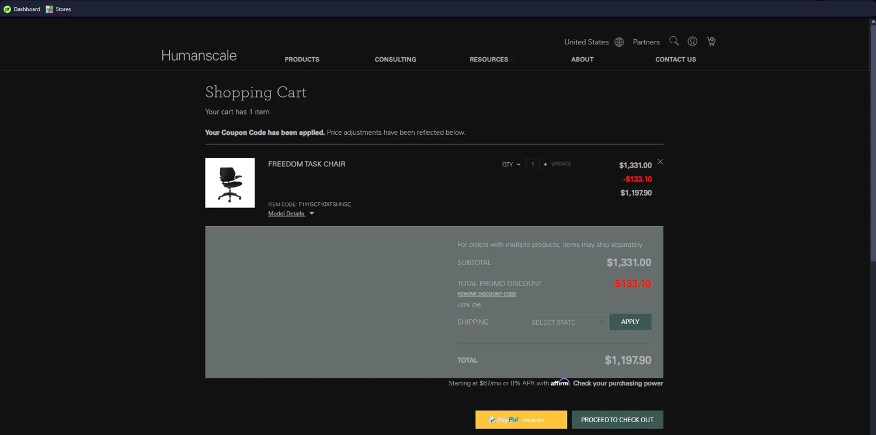This screenshot has width=876, height=435.
Task: Open the search magnifier icon
Action: pyautogui.click(x=674, y=41)
